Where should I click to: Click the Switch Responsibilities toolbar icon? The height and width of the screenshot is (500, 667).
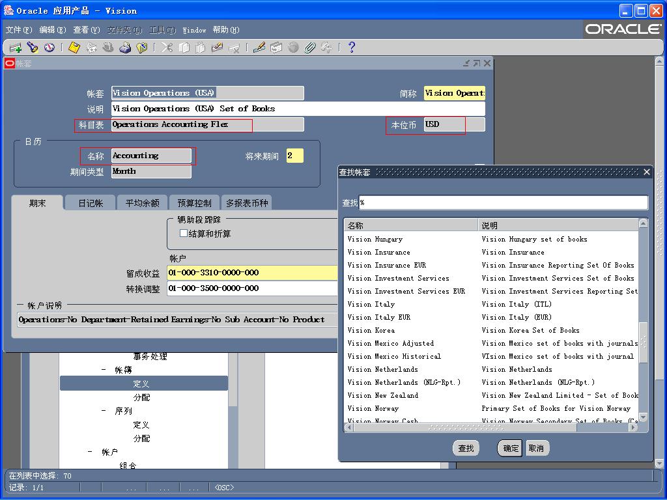(x=108, y=48)
